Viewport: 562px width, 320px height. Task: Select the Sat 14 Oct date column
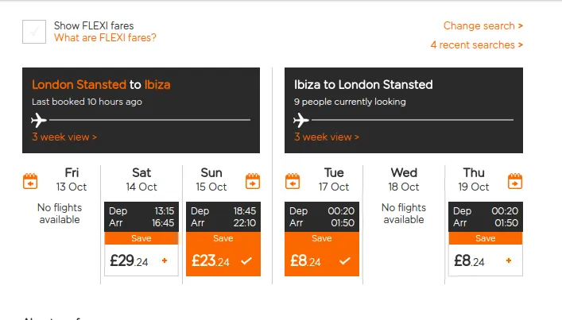pyautogui.click(x=141, y=179)
